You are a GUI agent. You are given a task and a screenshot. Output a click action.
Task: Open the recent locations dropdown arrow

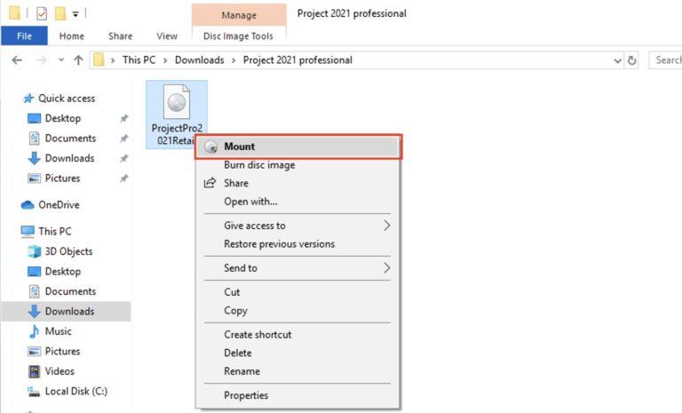[x=61, y=60]
